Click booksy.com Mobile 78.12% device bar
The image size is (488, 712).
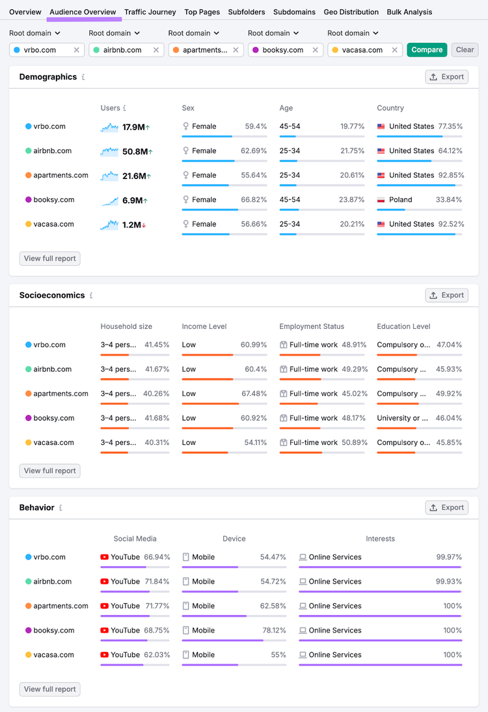tap(234, 641)
